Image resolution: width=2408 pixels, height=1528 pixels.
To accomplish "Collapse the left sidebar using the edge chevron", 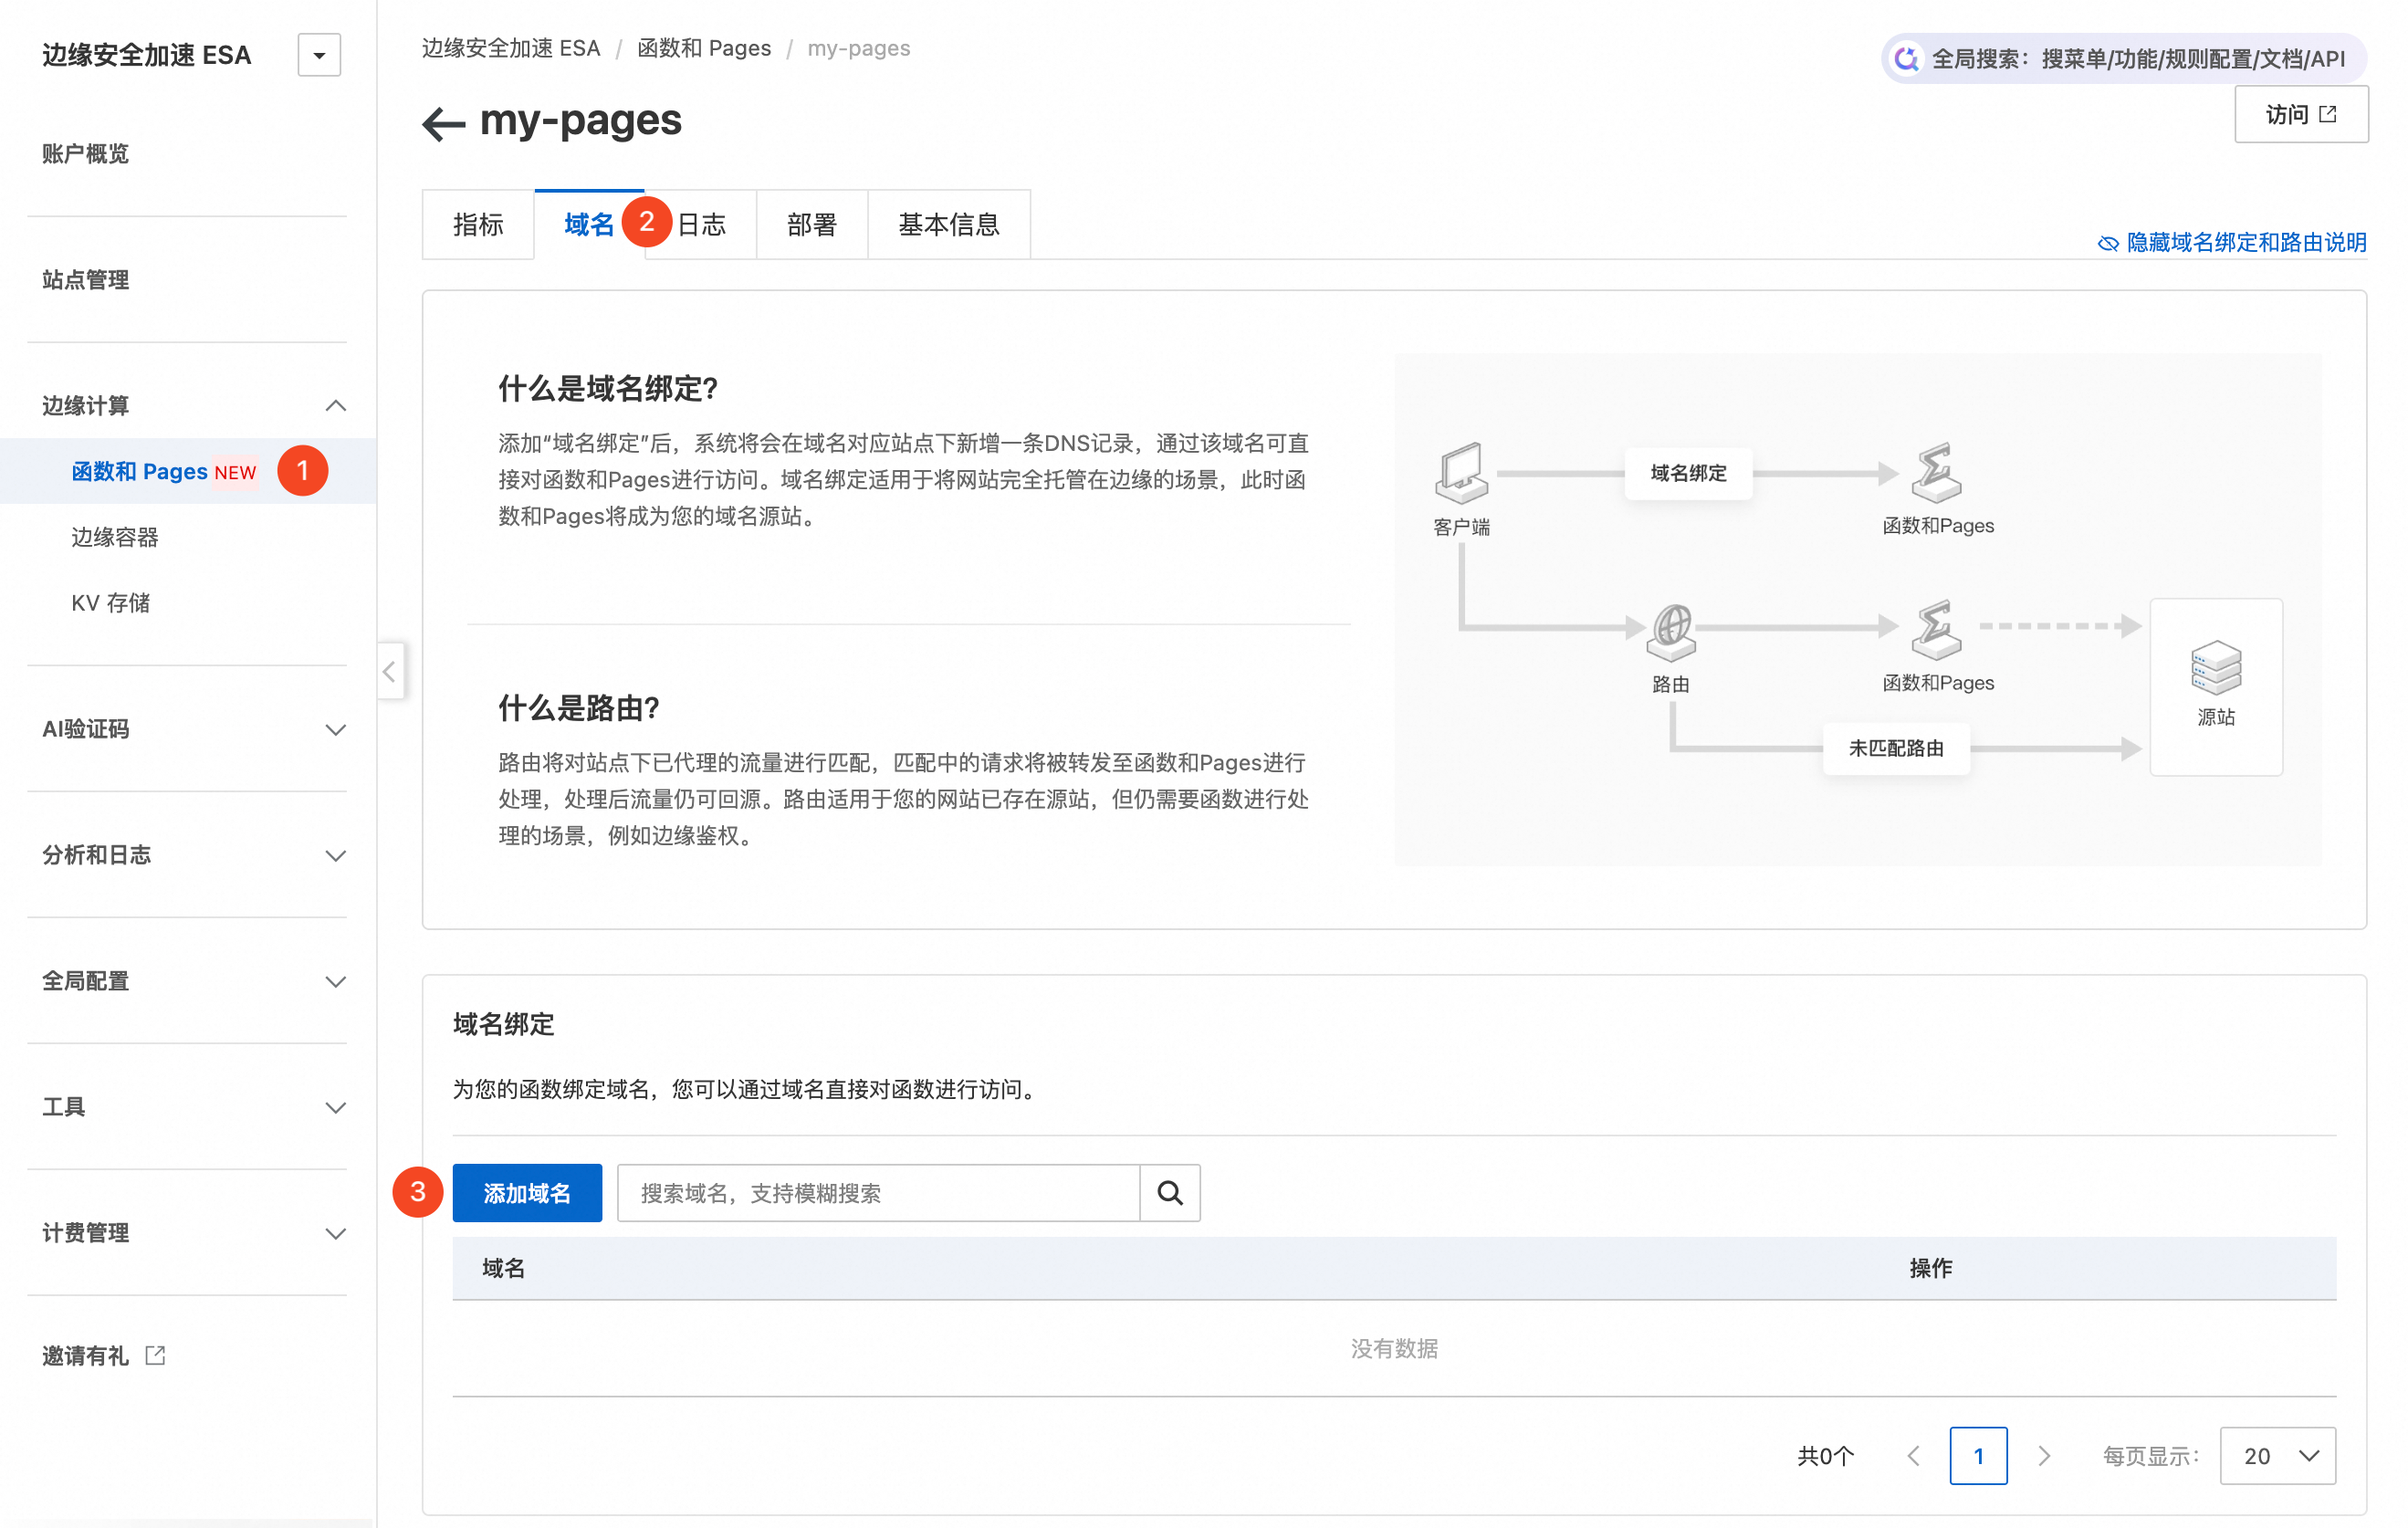I will click(x=389, y=672).
